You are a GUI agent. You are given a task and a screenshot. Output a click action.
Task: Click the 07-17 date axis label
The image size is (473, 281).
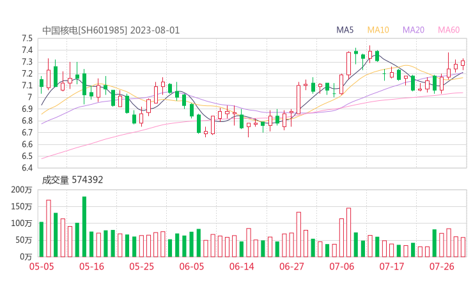click(392, 266)
